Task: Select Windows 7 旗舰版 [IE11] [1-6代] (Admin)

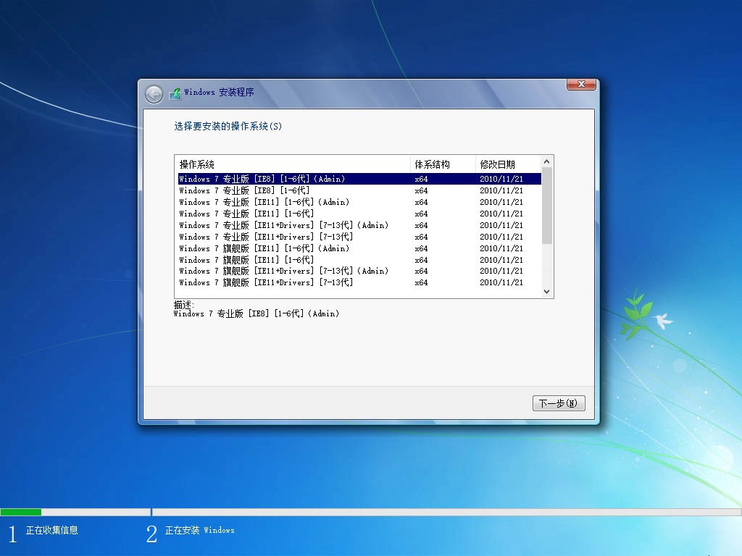Action: point(290,248)
